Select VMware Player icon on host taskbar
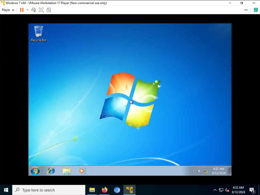The height and width of the screenshot is (195, 260). pos(129,190)
